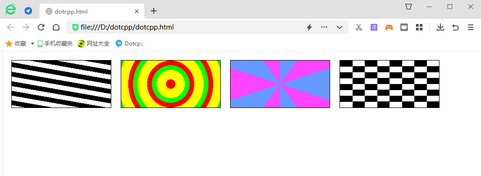Open the home page
This screenshot has height=176, width=481.
56,27
